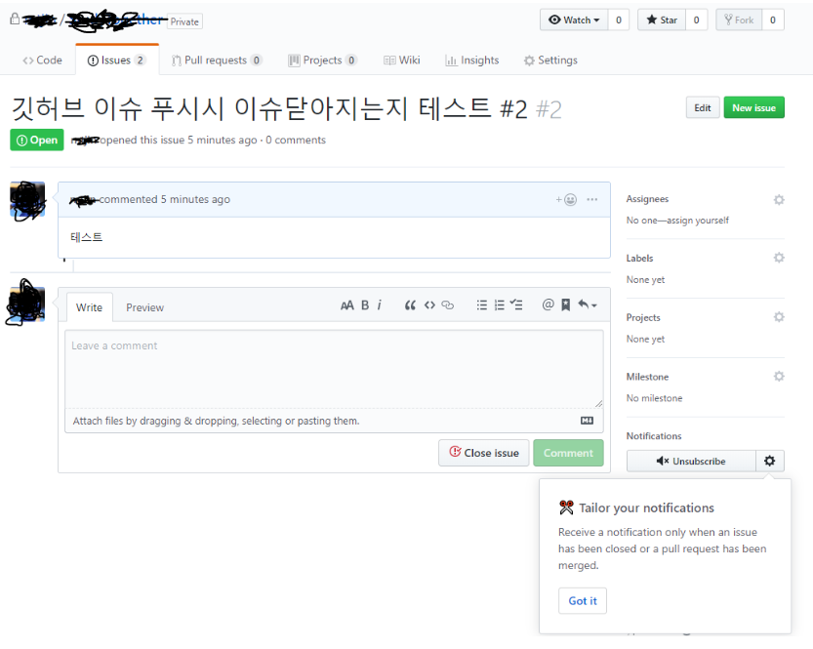Viewport: 813px width, 649px height.
Task: Add a reaction with the smiley icon
Action: tap(567, 199)
